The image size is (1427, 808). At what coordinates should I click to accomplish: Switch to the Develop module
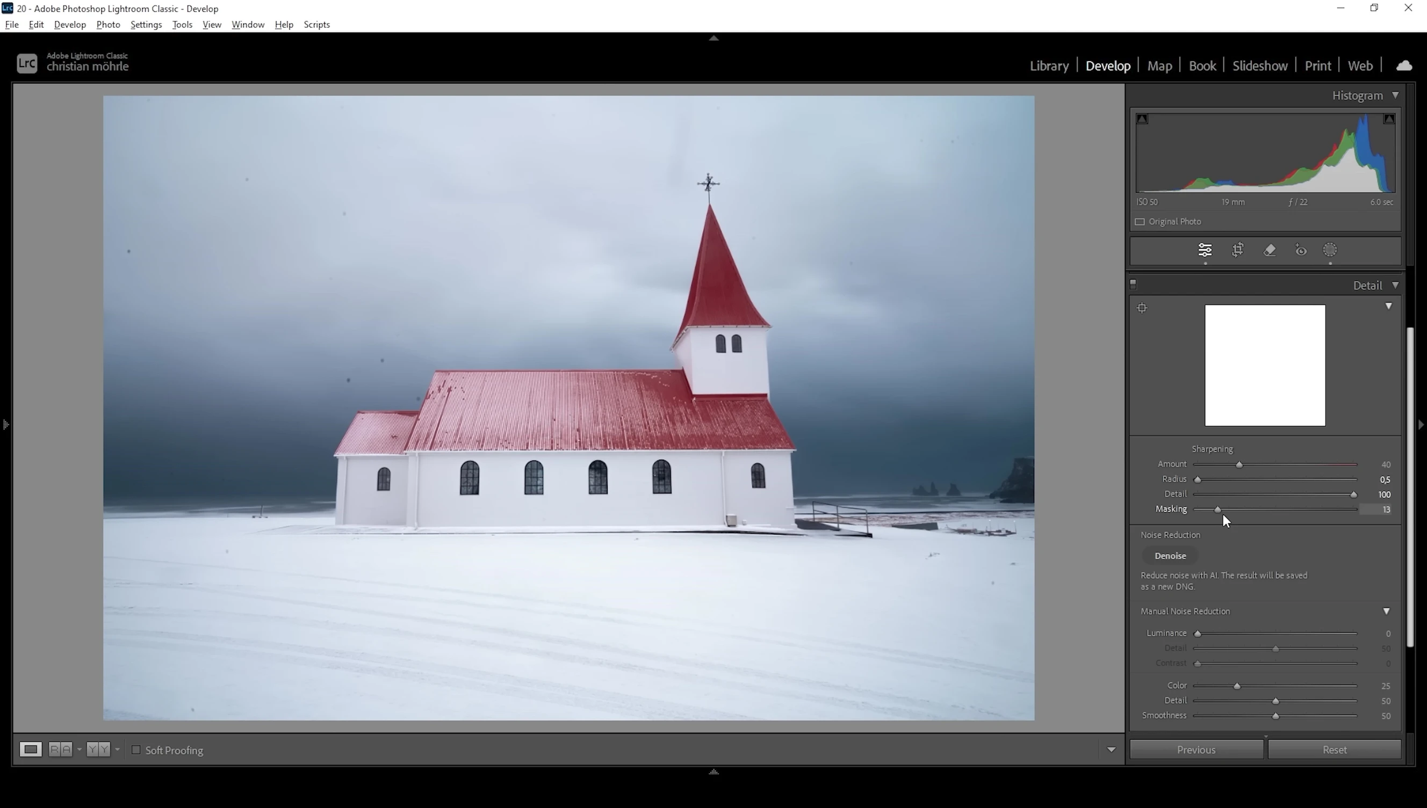(x=1108, y=65)
